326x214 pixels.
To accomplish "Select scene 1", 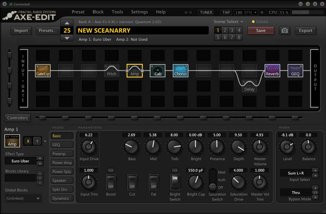I will [x=218, y=30].
